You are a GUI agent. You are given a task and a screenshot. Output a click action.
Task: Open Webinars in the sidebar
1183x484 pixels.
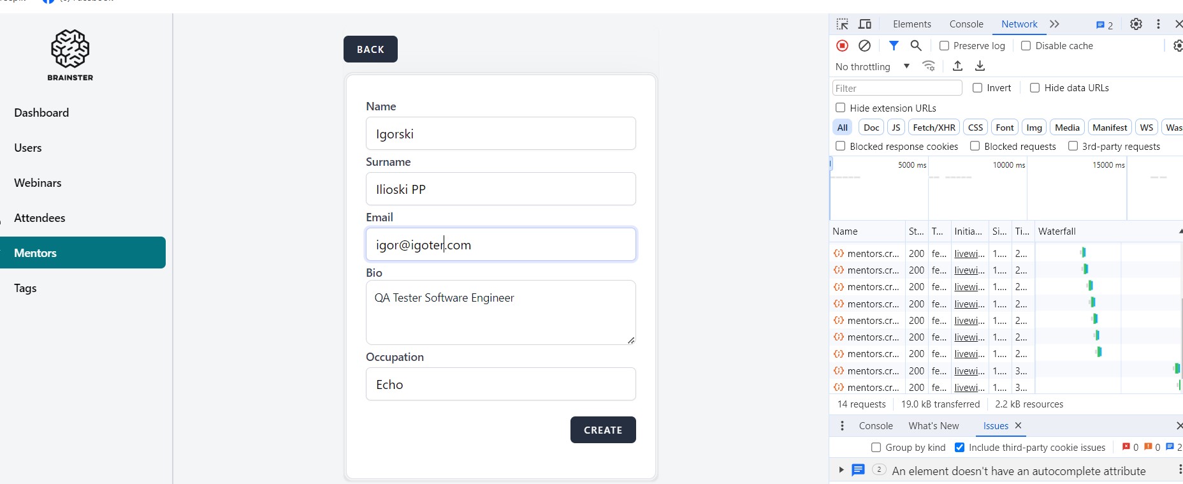pyautogui.click(x=38, y=182)
